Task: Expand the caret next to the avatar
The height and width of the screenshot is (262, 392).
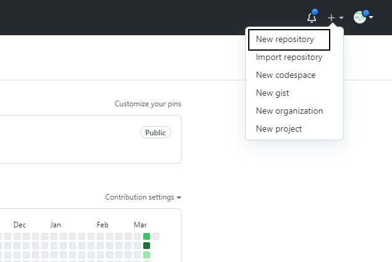Action: tap(371, 18)
